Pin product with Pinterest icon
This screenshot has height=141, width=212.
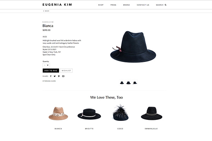59,76
